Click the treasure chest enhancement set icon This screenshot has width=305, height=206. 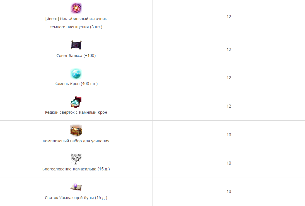coord(76,131)
